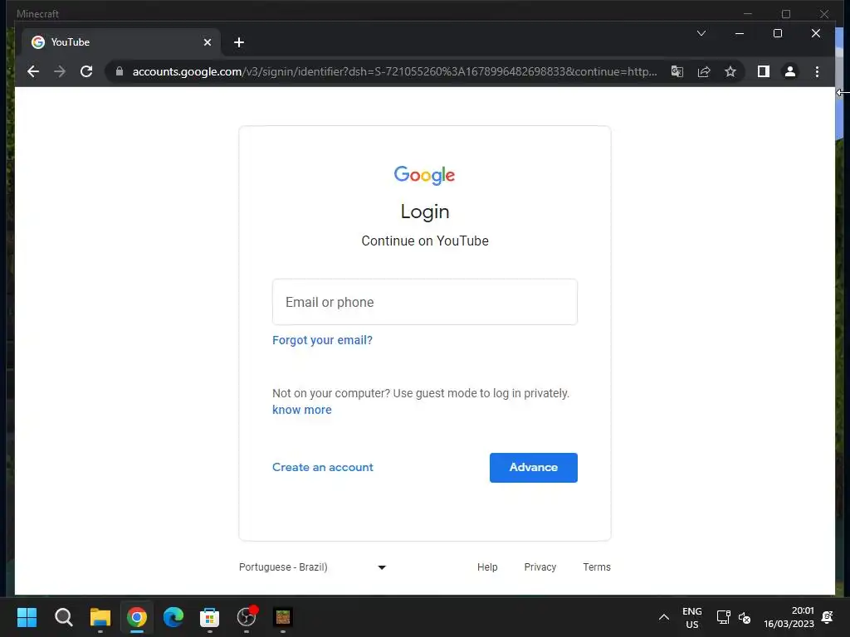Viewport: 850px width, 637px height.
Task: Switch to Minecraft from the taskbar
Action: click(283, 617)
